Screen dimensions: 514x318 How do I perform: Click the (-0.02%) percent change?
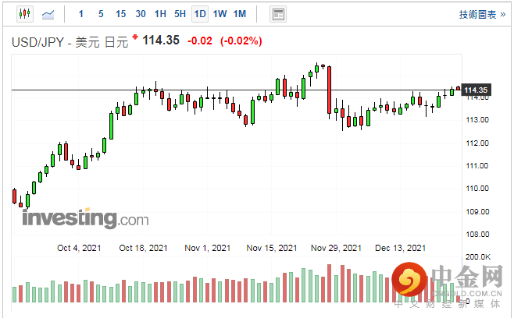[241, 41]
